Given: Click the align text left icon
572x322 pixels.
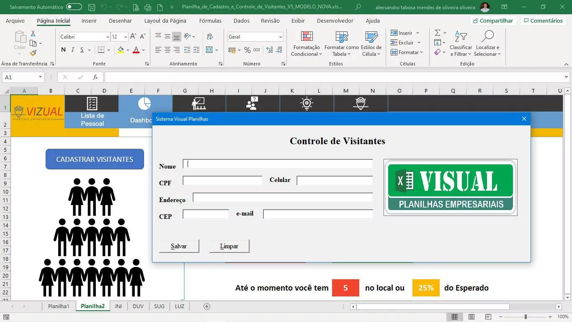Looking at the screenshot, I should point(158,50).
